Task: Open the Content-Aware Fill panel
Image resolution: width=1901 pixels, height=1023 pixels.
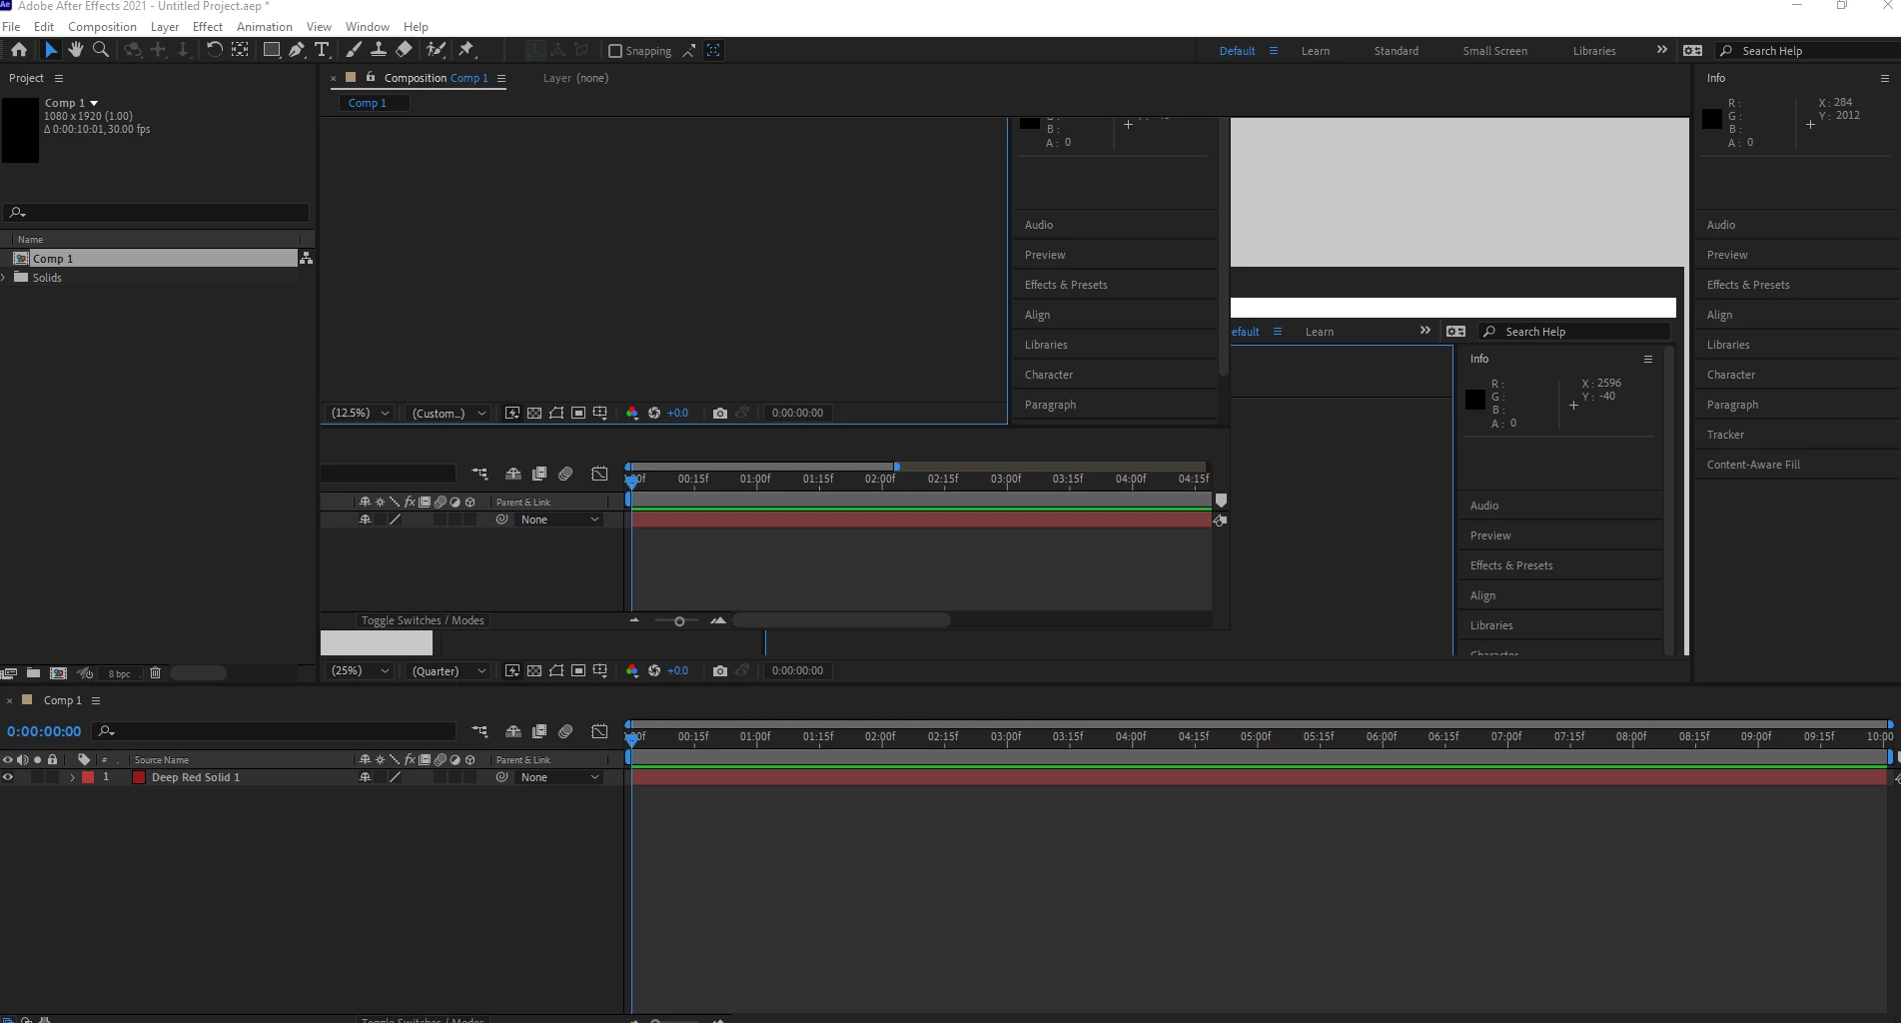Action: point(1753,465)
